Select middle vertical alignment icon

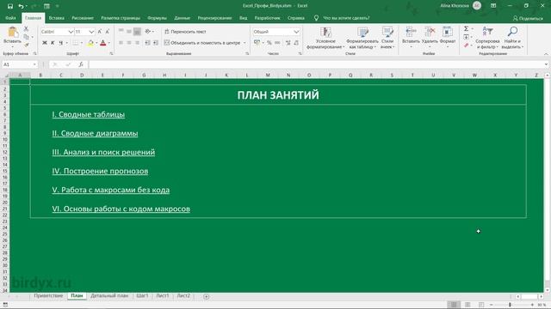(x=129, y=32)
